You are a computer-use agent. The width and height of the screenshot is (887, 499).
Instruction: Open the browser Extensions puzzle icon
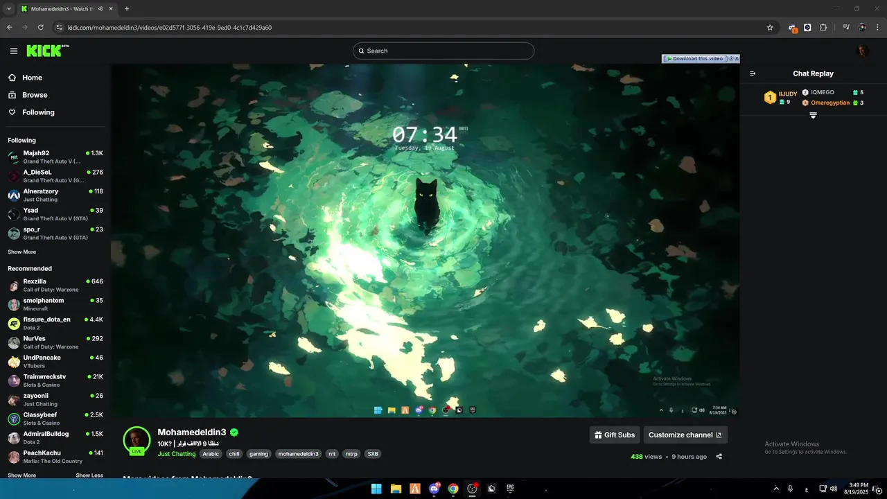point(823,28)
